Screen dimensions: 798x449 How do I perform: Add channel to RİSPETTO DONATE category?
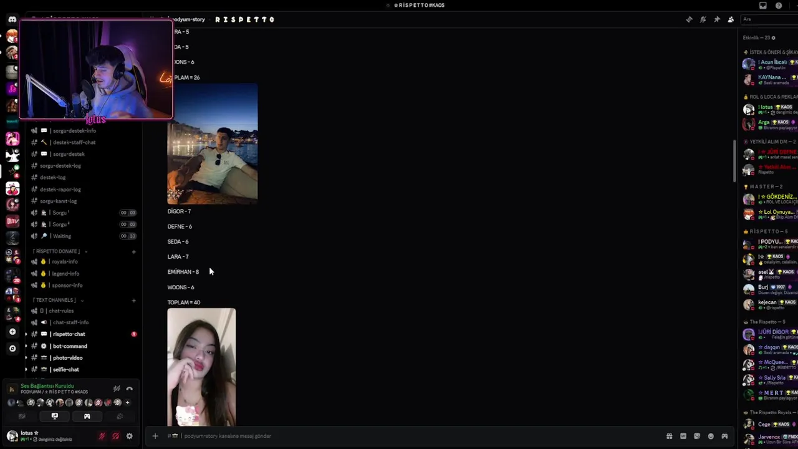133,252
